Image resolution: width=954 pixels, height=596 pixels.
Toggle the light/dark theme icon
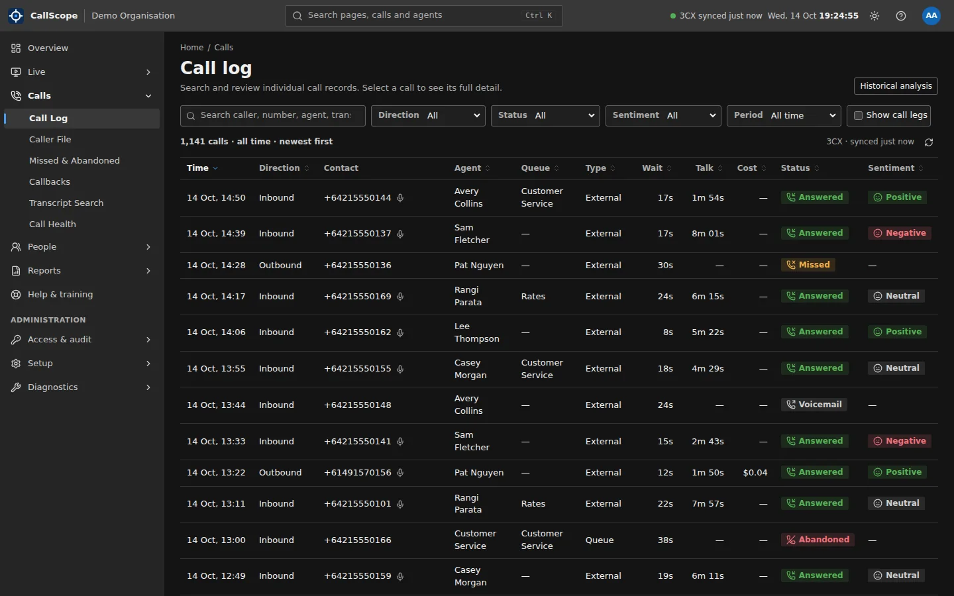pyautogui.click(x=874, y=16)
